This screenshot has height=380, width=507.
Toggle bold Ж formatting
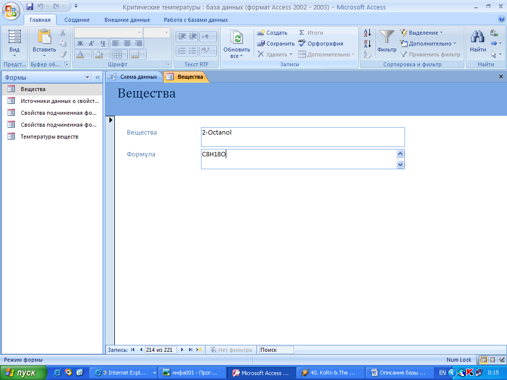point(80,44)
